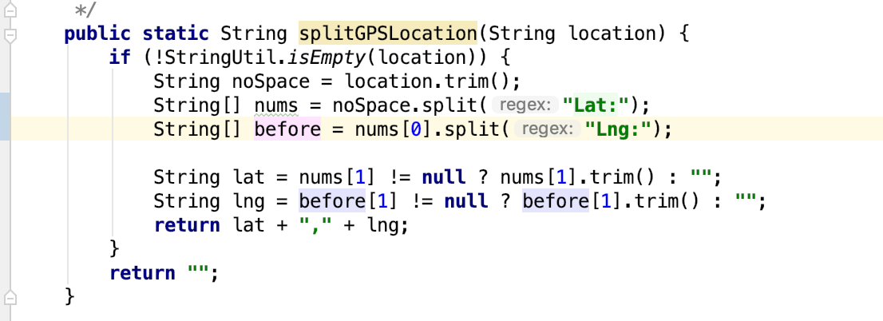This screenshot has height=321, width=883.
Task: Click the regex hint before "Lng:"
Action: point(548,129)
